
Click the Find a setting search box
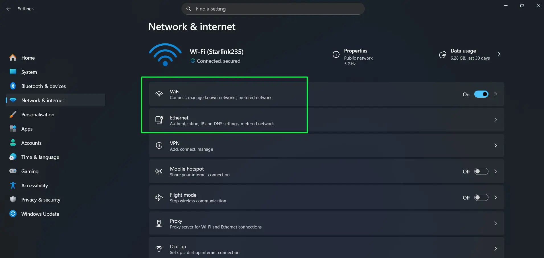point(273,9)
